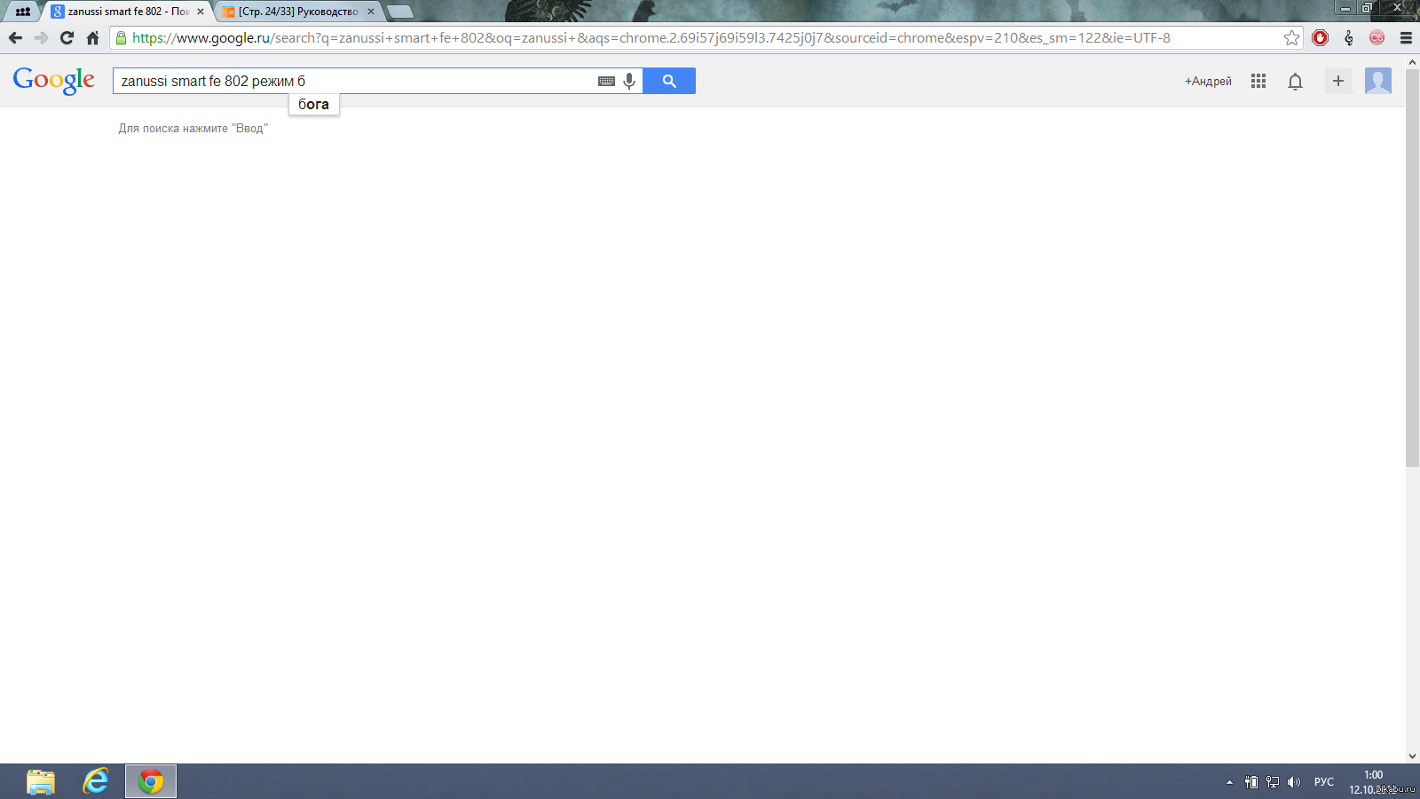Reload the current page
The image size is (1420, 799).
[x=67, y=38]
